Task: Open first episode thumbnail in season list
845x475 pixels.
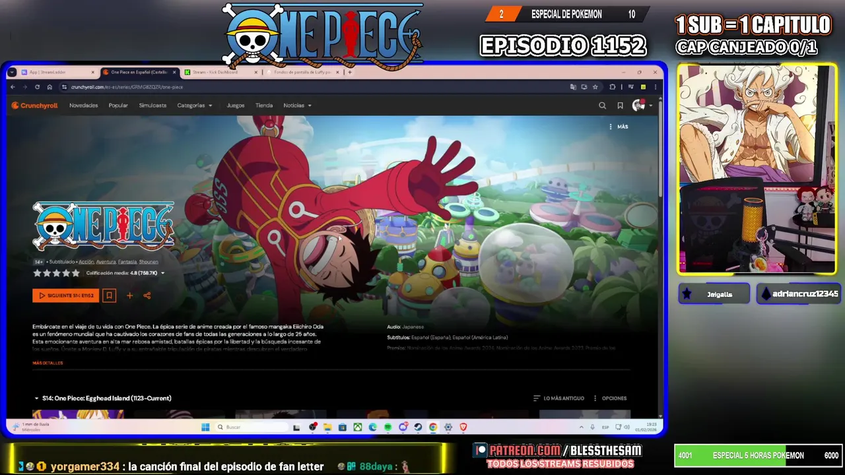Action: point(78,414)
